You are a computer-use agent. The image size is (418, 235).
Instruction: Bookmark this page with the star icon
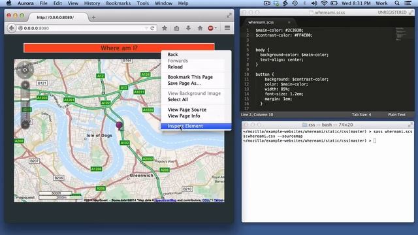coord(165,28)
